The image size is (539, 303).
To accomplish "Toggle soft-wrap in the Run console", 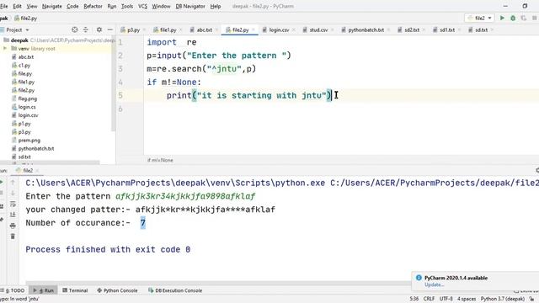I will (x=13, y=204).
